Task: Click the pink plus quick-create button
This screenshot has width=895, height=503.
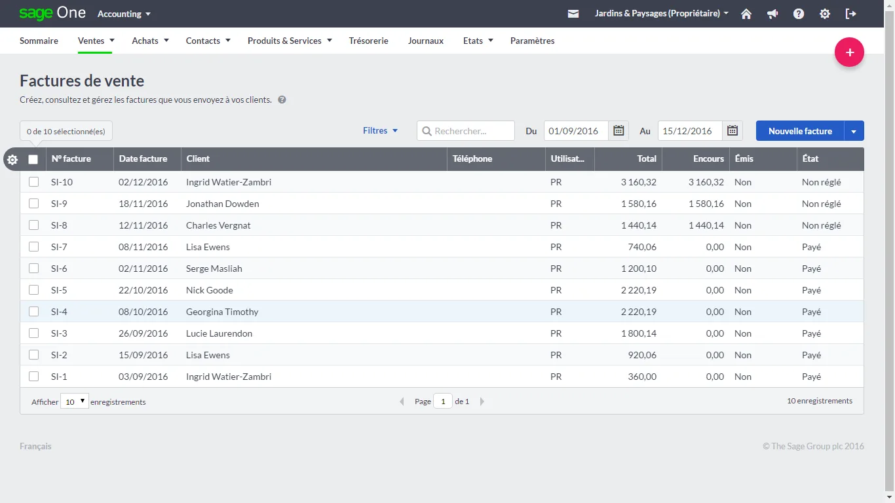Action: [849, 52]
